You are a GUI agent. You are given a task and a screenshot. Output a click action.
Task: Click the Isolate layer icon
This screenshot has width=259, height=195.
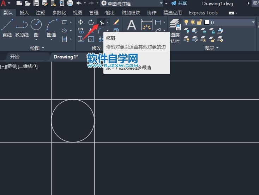click(195, 31)
